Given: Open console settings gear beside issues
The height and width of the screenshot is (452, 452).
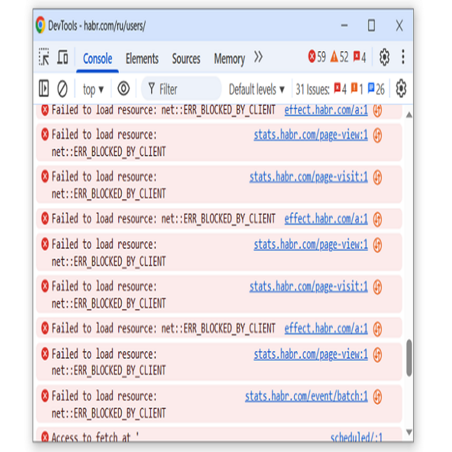Looking at the screenshot, I should (x=401, y=88).
